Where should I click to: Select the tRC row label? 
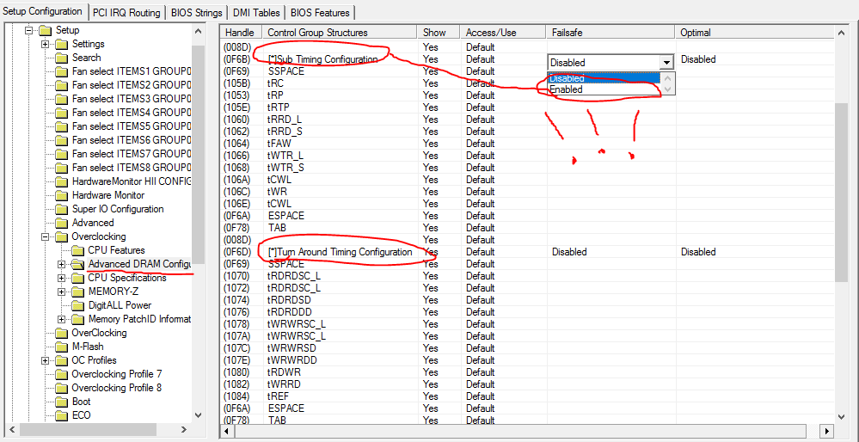(x=275, y=83)
